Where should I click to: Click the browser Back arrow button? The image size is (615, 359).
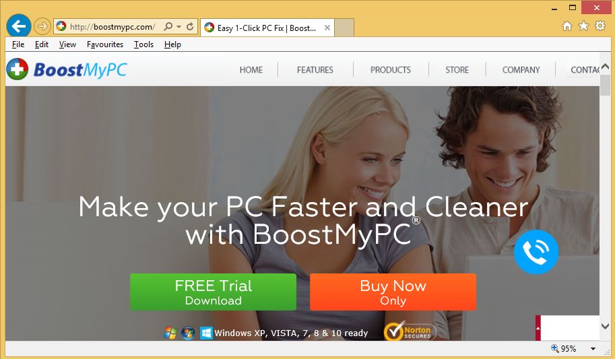tap(18, 26)
